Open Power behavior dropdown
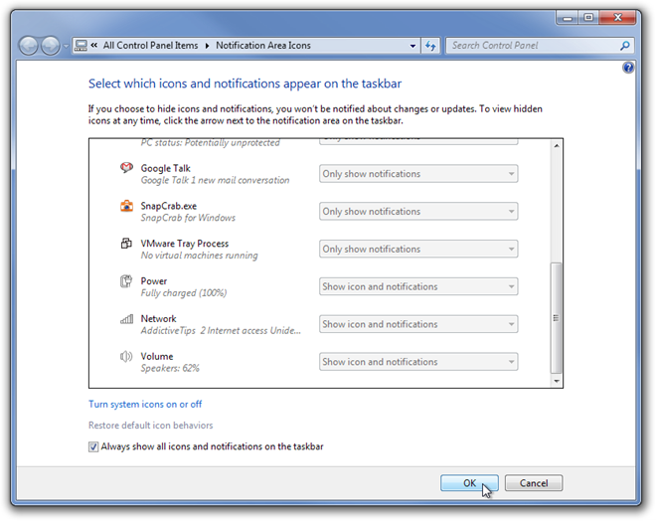656x521 pixels. 418,286
